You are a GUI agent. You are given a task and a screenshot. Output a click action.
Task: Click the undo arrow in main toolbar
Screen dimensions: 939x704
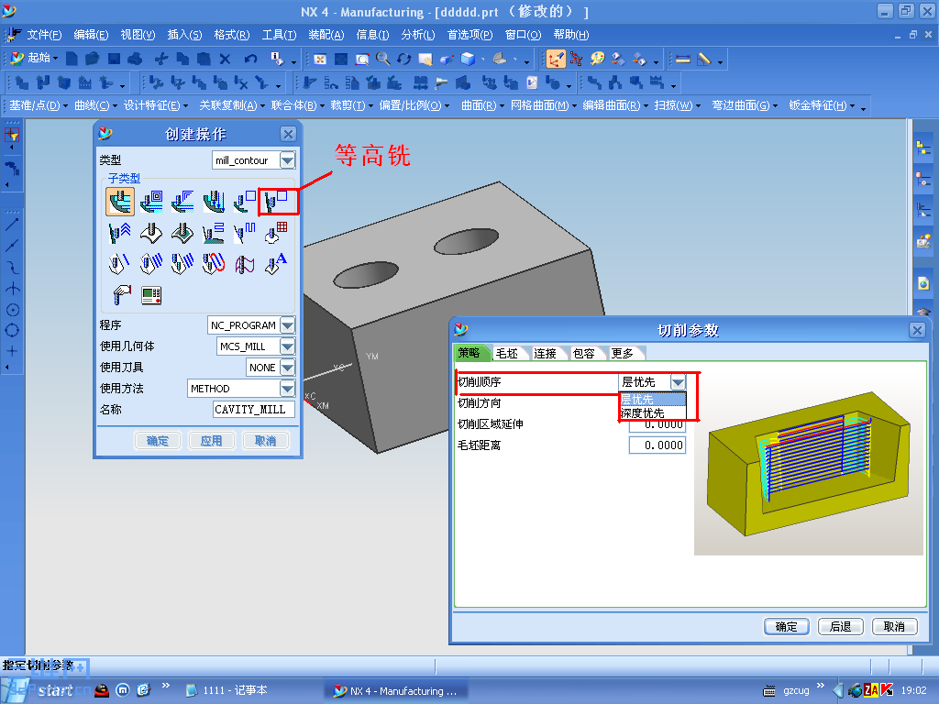click(x=250, y=59)
